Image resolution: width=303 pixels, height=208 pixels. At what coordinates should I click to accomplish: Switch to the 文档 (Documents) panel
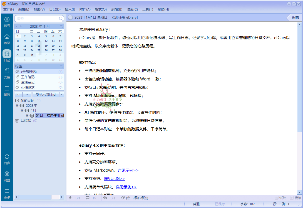coord(7,73)
